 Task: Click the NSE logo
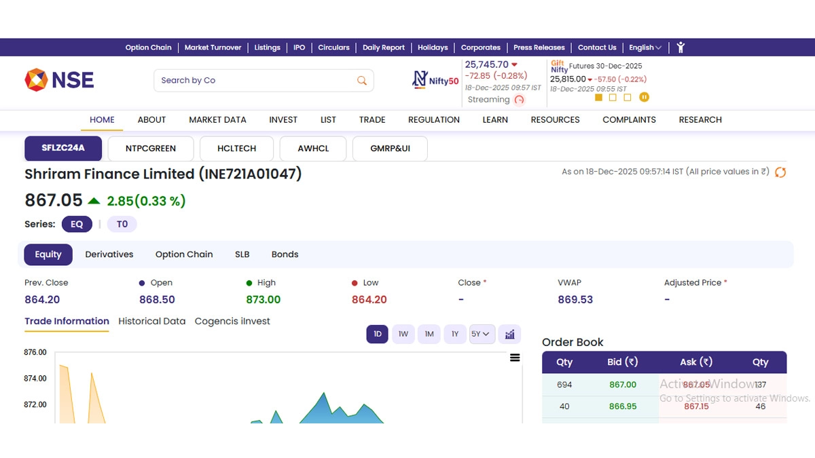pos(59,80)
